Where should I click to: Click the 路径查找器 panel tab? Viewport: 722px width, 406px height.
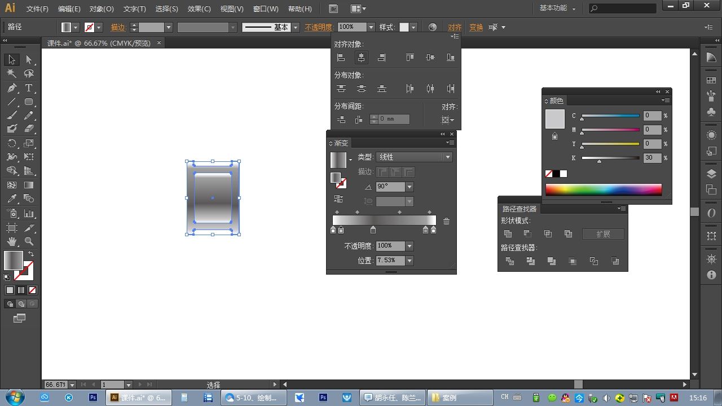coord(520,209)
